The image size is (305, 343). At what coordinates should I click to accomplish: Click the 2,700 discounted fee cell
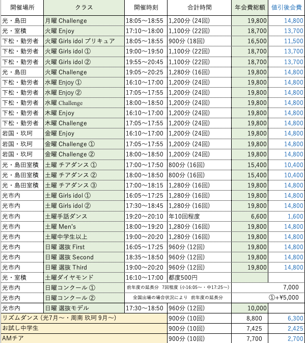pos(287,338)
